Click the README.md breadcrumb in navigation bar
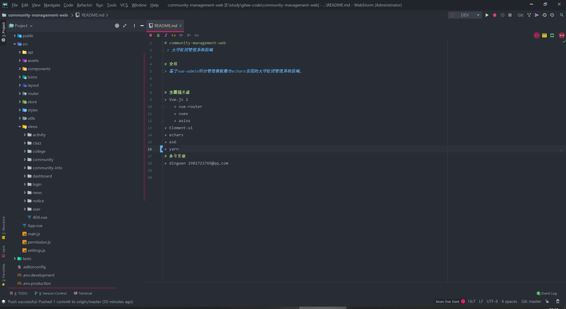The height and width of the screenshot is (309, 566). click(90, 15)
